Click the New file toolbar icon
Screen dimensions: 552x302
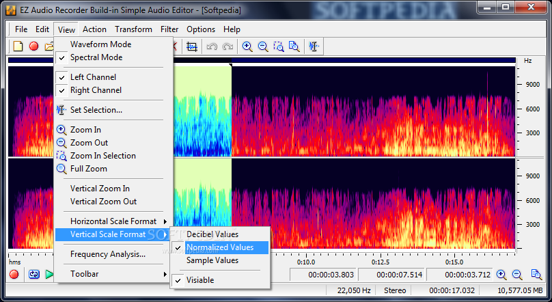point(18,46)
